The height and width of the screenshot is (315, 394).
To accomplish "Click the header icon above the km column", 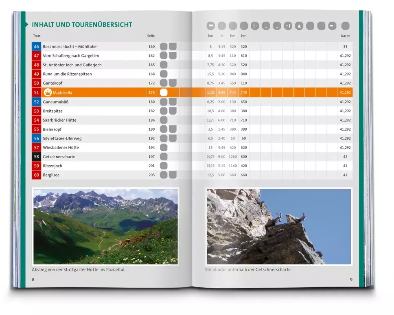I will (x=210, y=26).
